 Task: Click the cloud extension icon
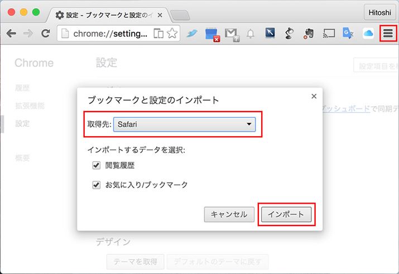(x=368, y=33)
